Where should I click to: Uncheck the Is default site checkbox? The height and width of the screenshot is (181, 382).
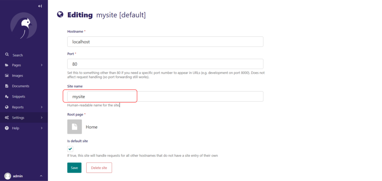click(70, 149)
